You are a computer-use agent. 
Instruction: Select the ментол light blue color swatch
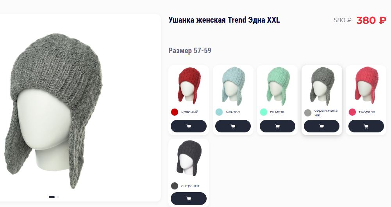click(219, 112)
